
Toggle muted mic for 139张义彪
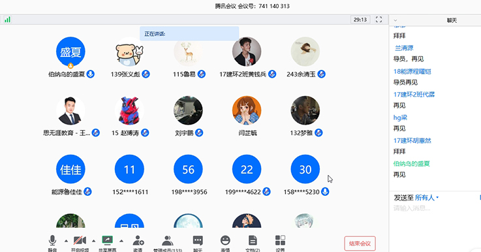click(146, 74)
